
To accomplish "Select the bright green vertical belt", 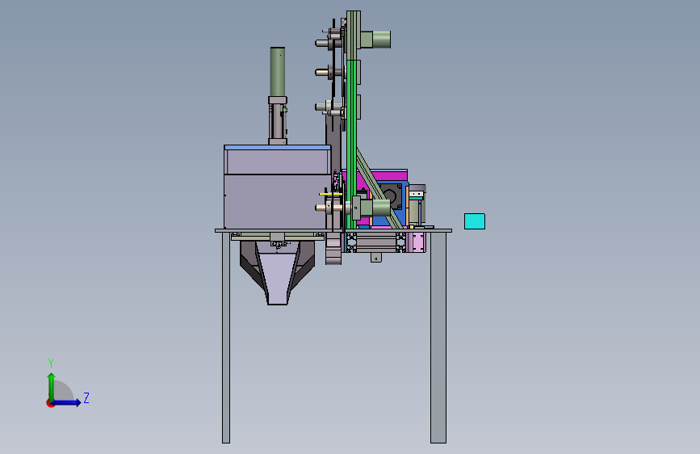I will point(352,143).
